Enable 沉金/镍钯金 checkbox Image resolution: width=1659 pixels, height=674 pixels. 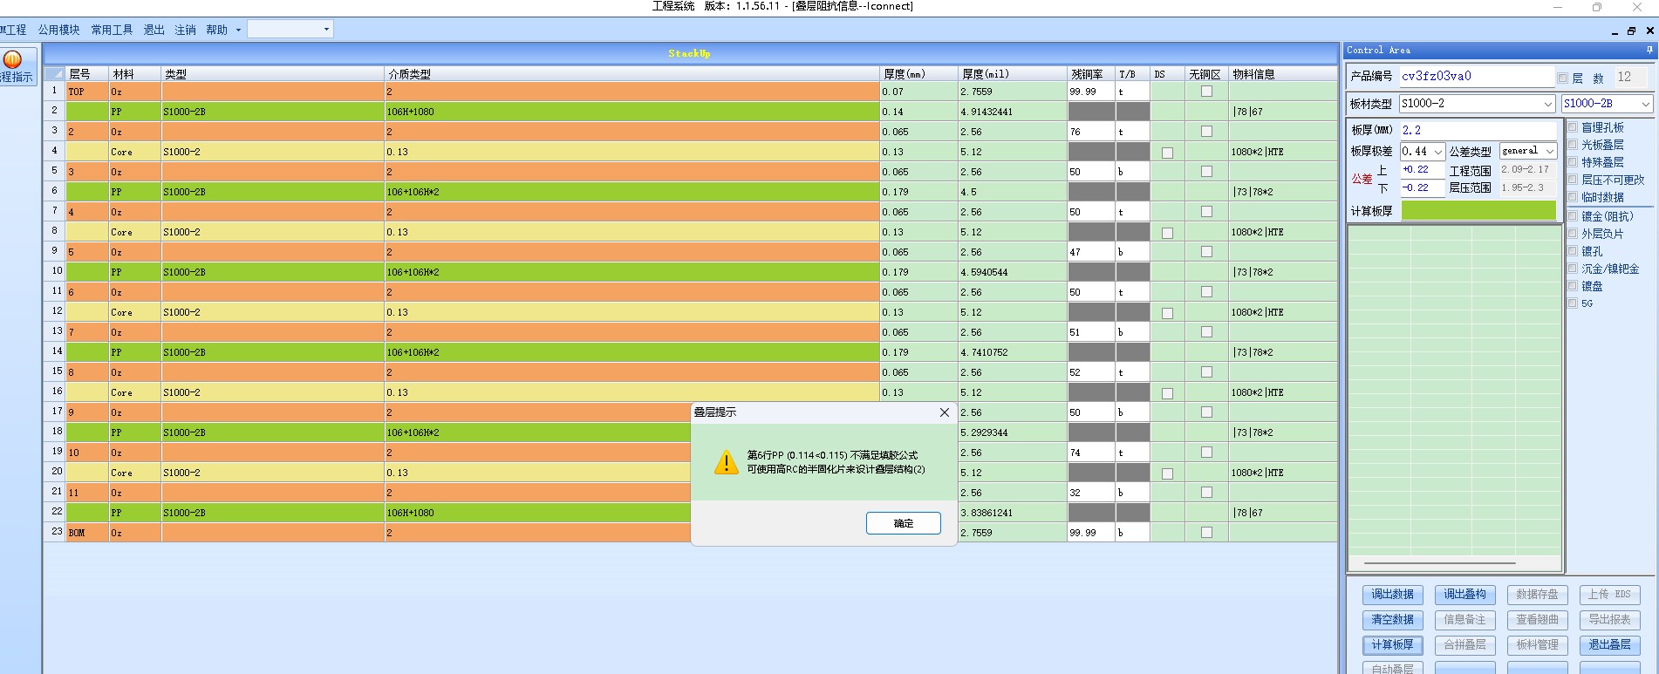1573,269
